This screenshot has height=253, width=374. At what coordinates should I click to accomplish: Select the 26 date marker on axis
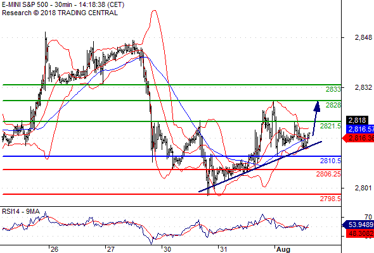(x=54, y=249)
